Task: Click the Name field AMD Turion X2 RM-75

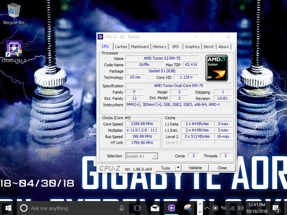Action: coord(162,58)
